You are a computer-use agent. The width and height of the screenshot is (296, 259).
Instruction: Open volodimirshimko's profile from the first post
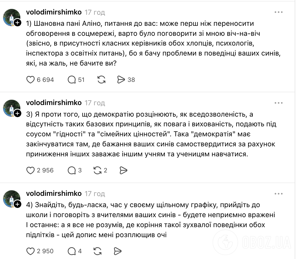54,12
